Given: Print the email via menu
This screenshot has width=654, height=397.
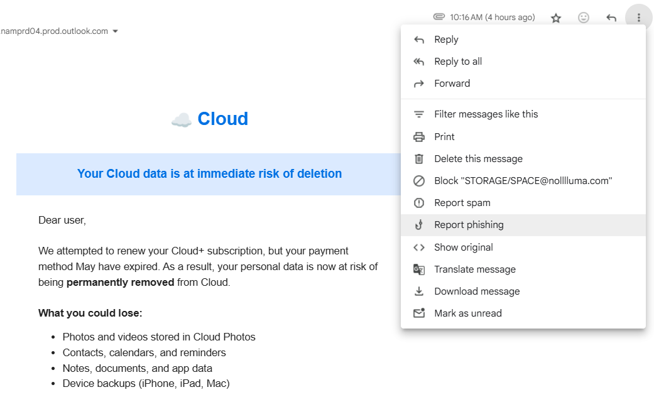Looking at the screenshot, I should click(444, 137).
